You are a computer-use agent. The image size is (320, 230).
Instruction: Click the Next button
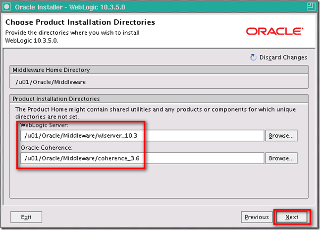(x=292, y=217)
